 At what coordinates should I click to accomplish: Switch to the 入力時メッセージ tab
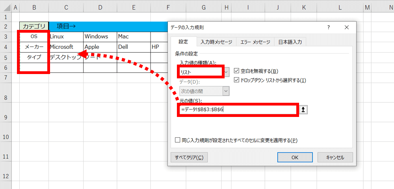(216, 42)
